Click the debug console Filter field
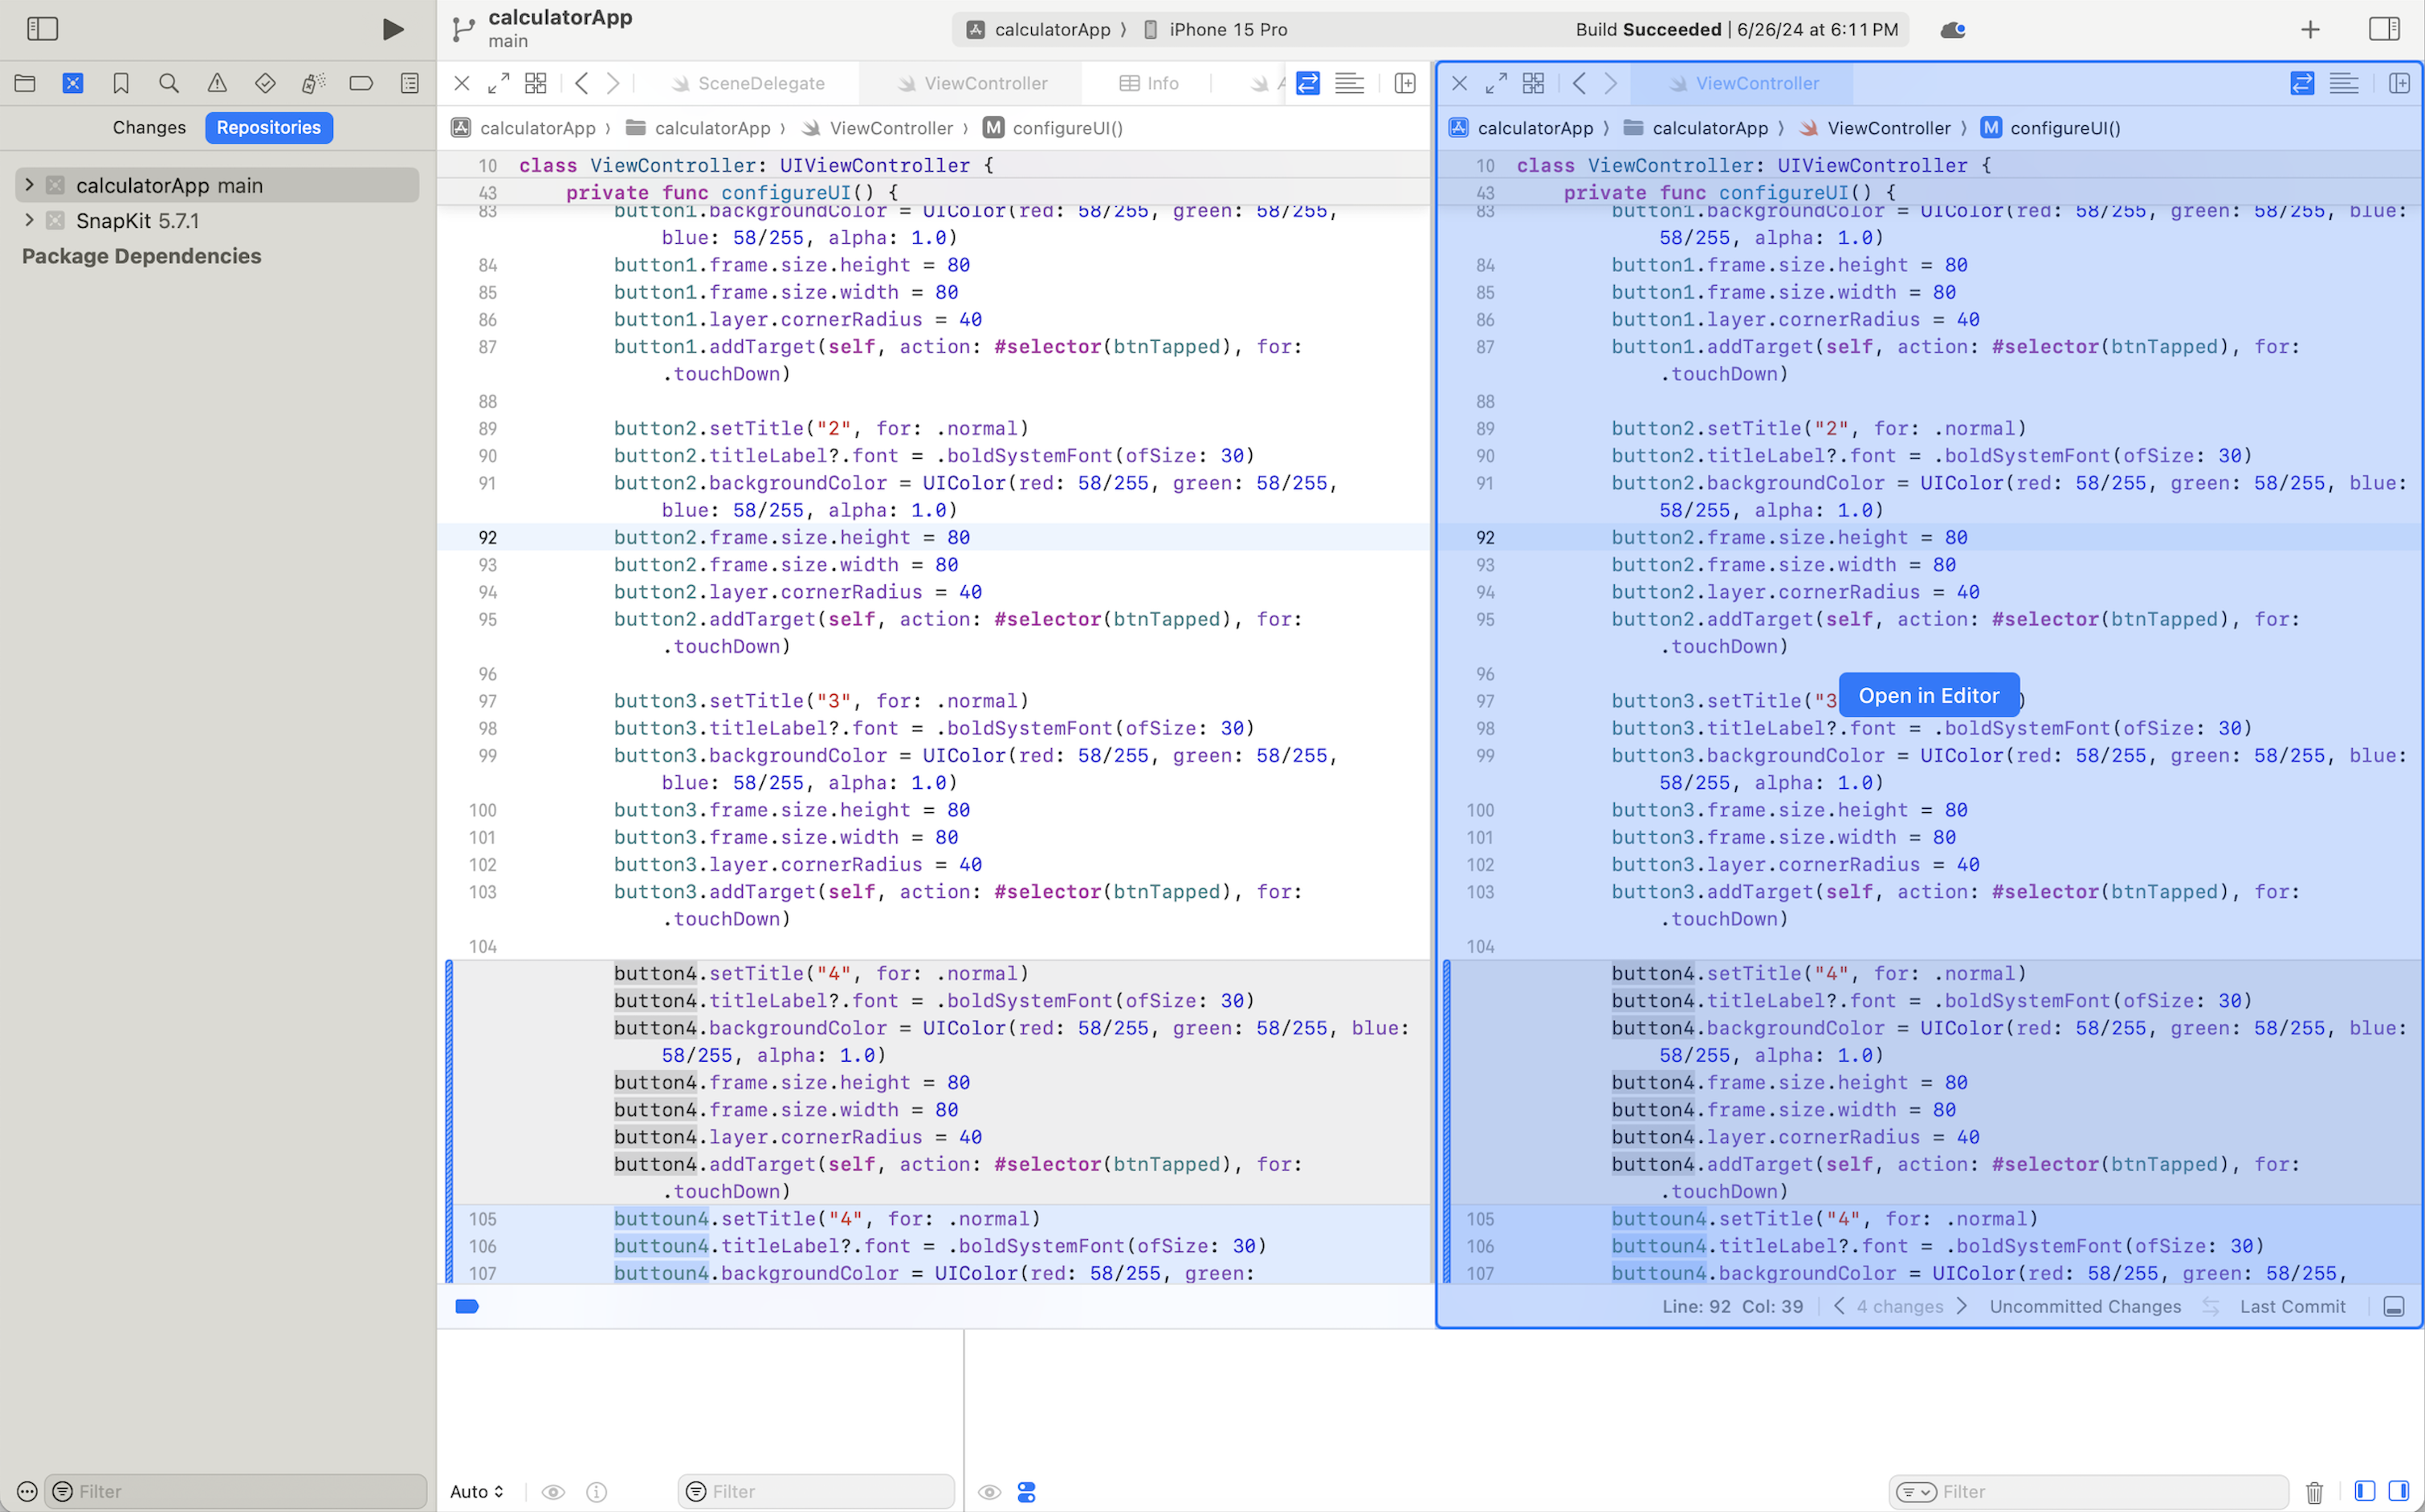Viewport: 2425px width, 1512px height. [2101, 1491]
